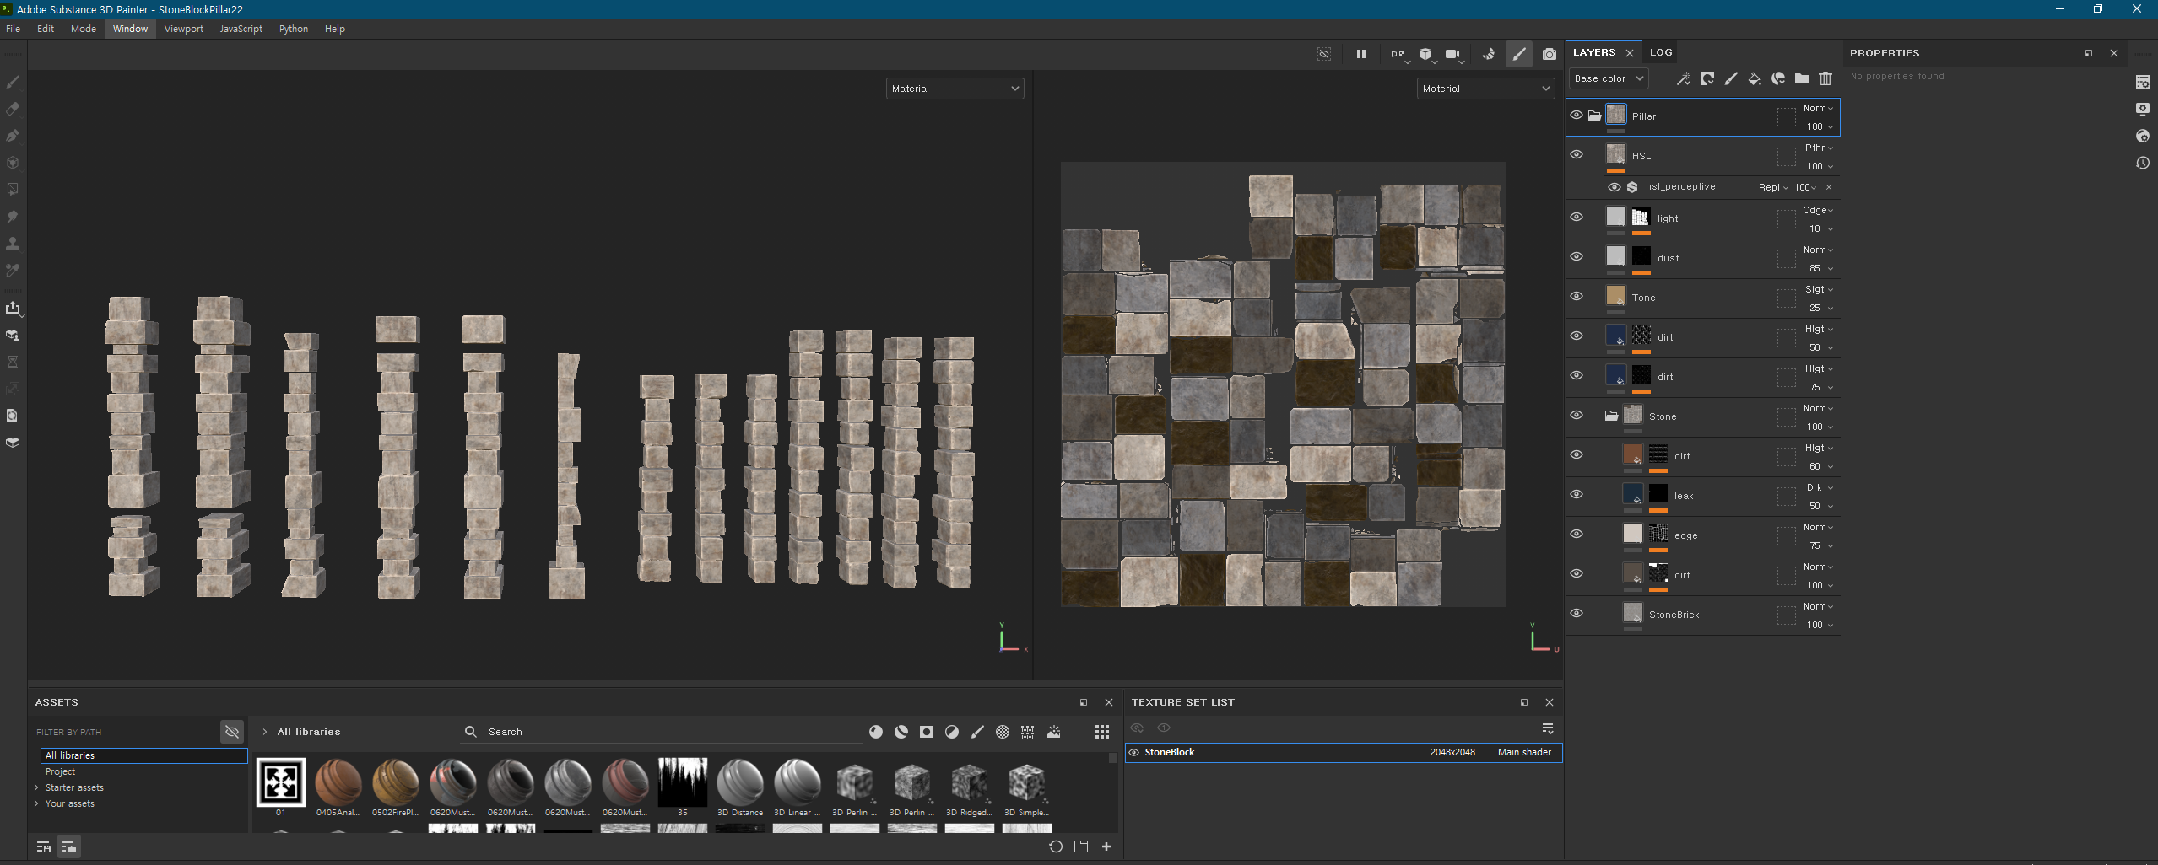Click the Tone layer color swatch
Image resolution: width=2158 pixels, height=865 pixels.
[x=1615, y=296]
